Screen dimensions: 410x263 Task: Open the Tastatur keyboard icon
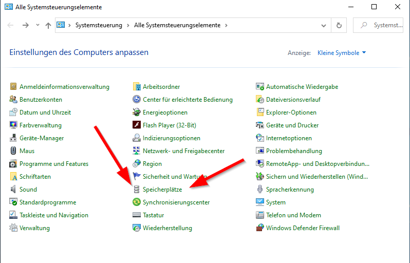pos(137,215)
